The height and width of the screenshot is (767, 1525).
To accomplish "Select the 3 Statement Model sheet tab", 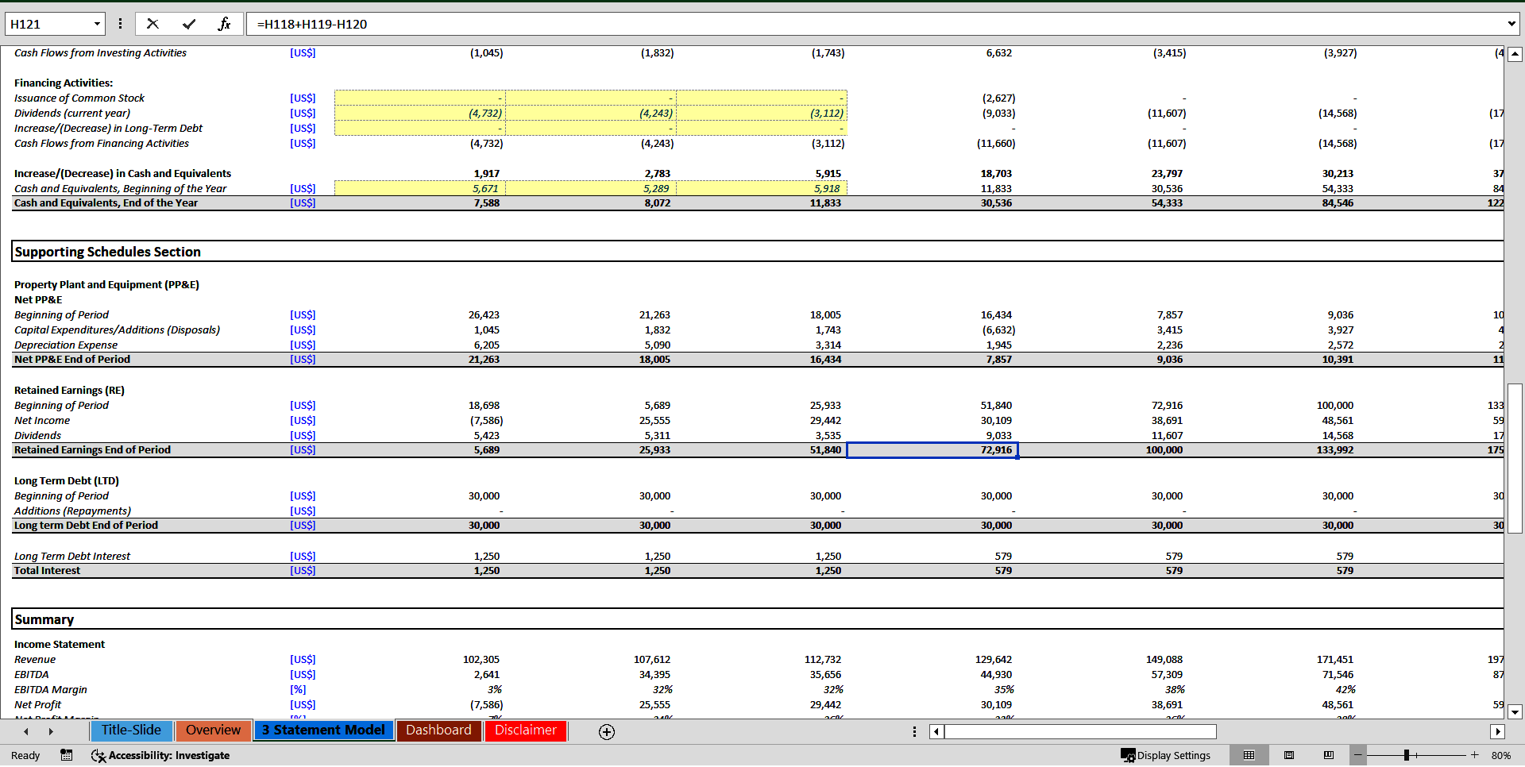I will (x=323, y=730).
